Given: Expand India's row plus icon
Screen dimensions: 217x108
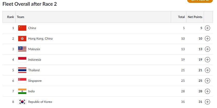Looking at the screenshot, I should 207,91.
